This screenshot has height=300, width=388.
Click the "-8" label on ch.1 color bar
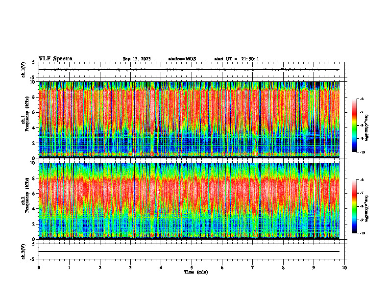point(362,125)
